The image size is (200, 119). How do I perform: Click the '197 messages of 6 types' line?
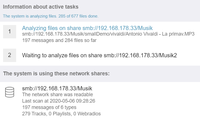[49, 107]
